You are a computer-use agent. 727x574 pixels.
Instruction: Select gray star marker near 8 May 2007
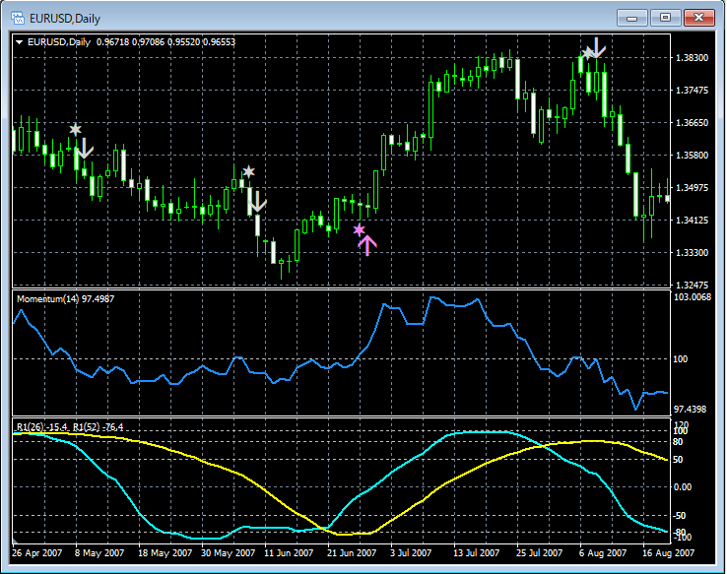pos(75,129)
